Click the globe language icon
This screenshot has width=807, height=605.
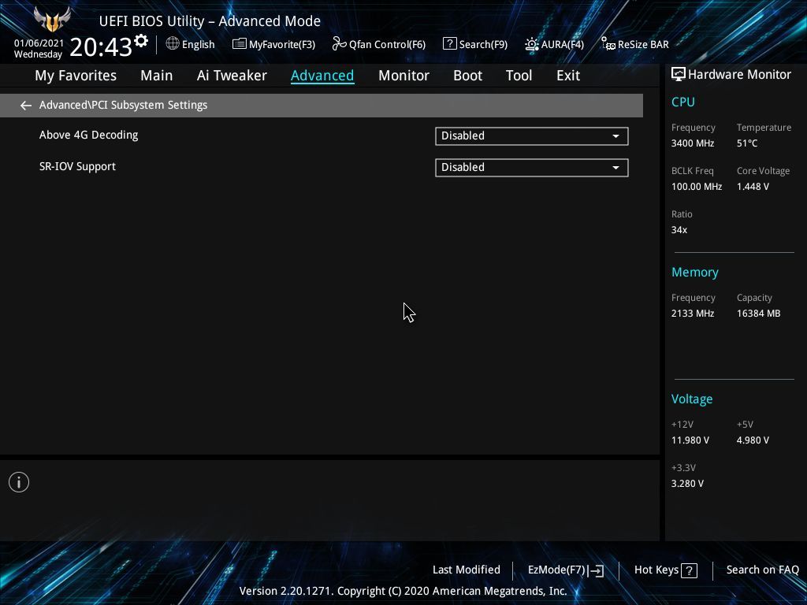[x=173, y=44]
